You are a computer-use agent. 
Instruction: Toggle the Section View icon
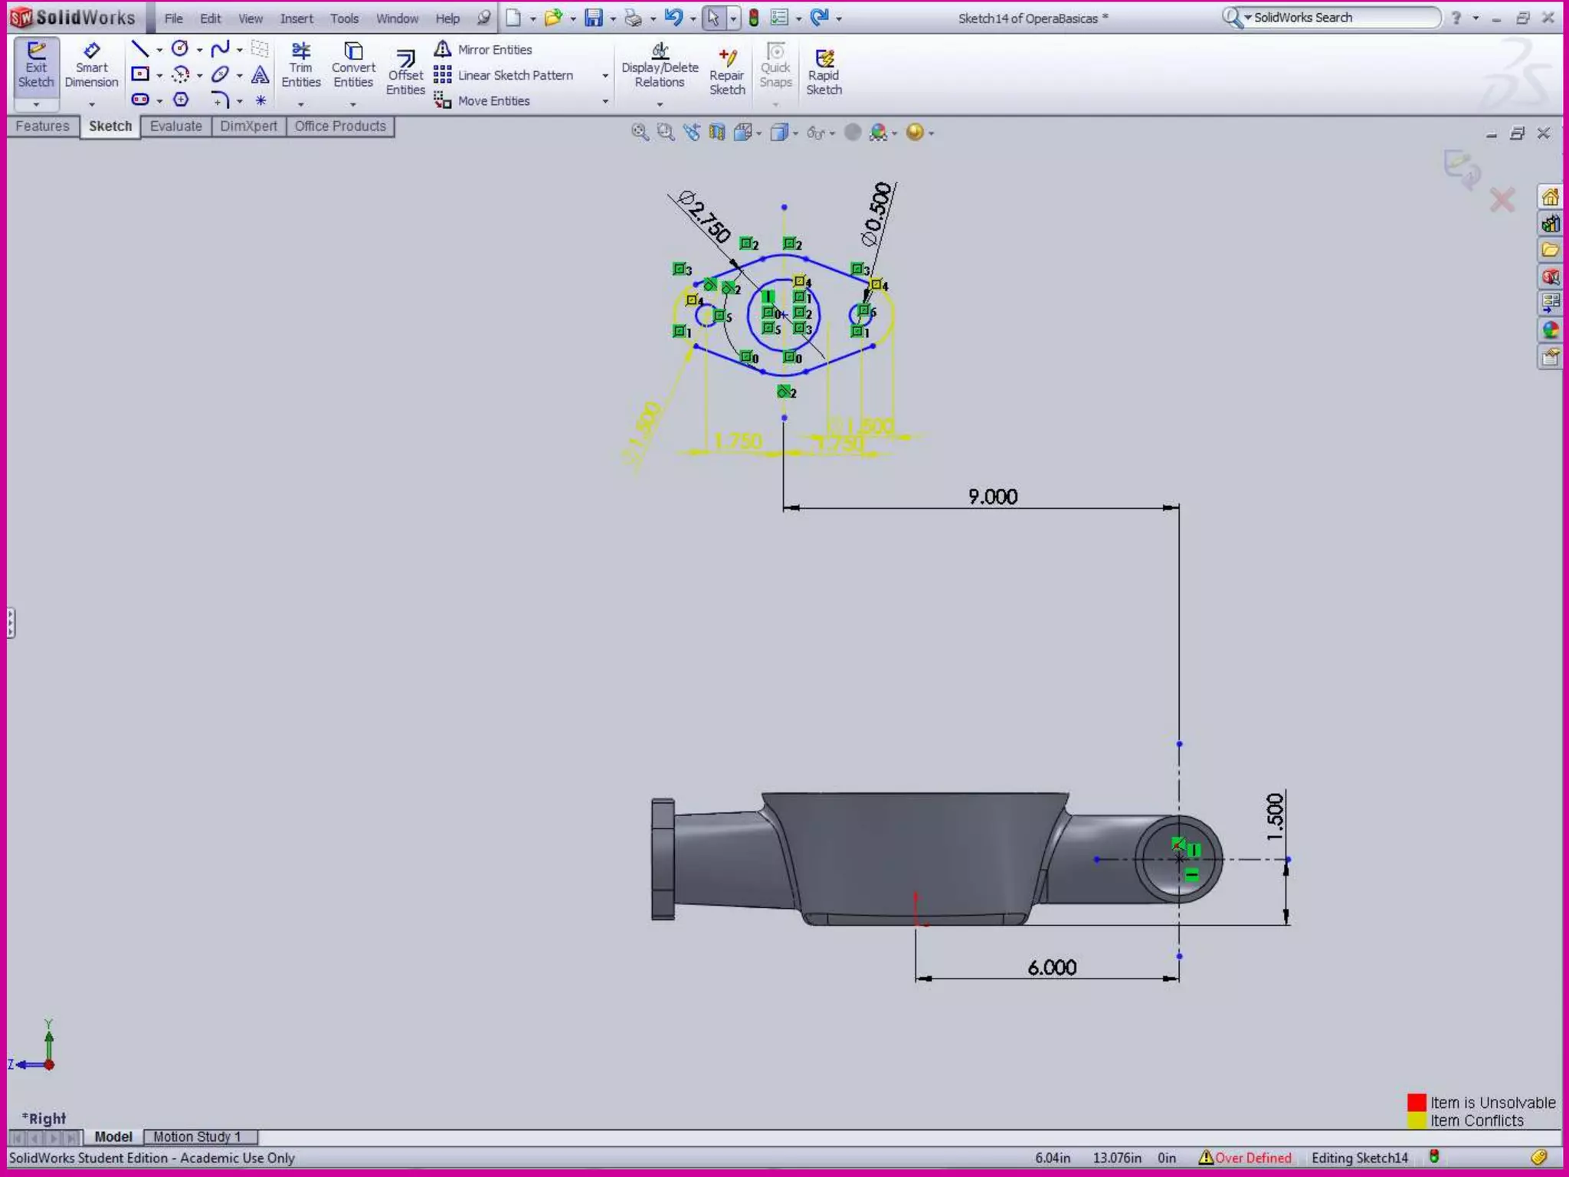click(x=717, y=133)
